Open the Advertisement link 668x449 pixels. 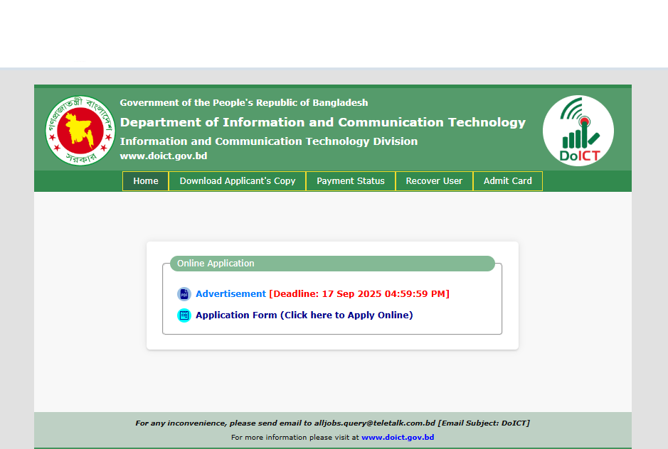[x=230, y=294]
